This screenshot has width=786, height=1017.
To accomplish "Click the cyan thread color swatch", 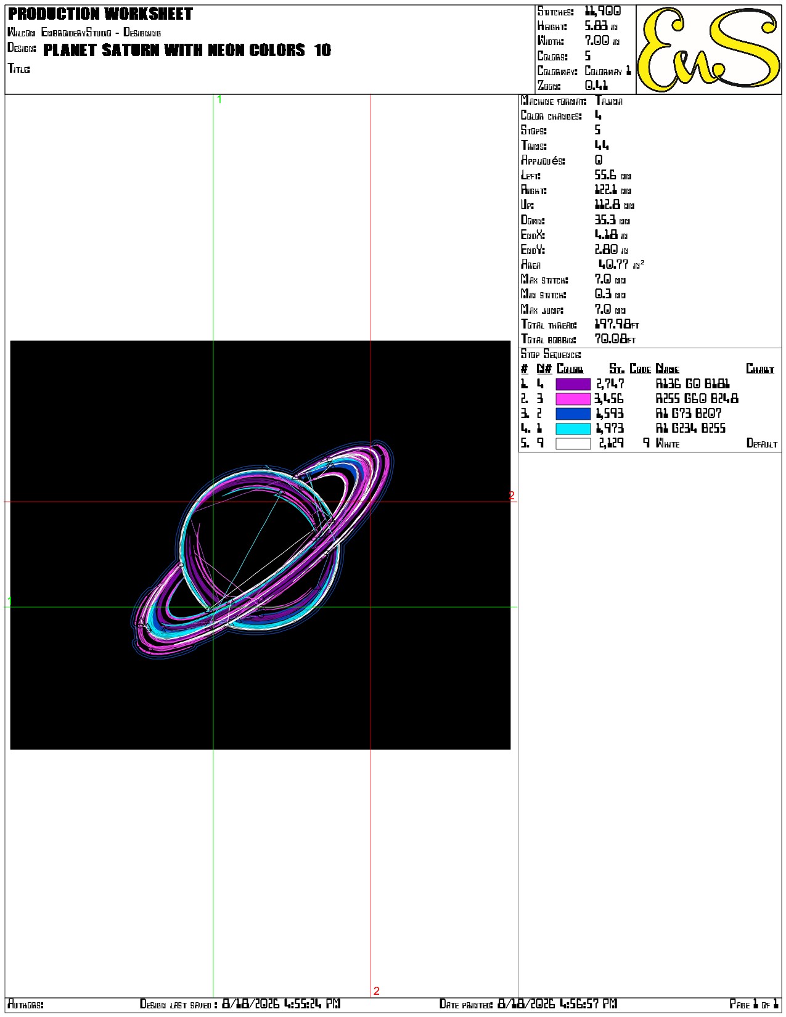I will 573,428.
